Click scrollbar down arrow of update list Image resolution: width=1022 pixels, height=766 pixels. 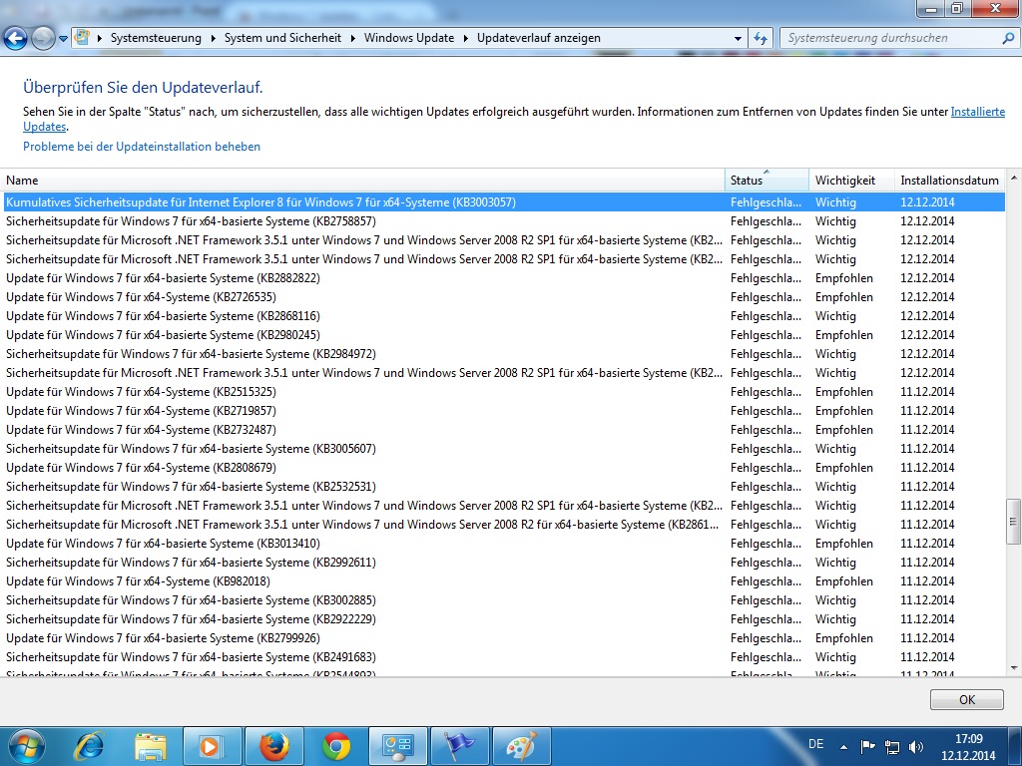1013,667
